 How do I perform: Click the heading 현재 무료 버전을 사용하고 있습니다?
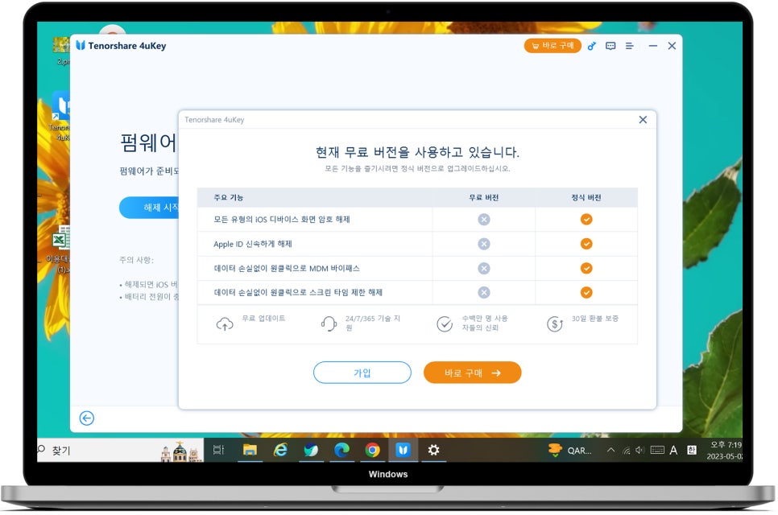(x=417, y=151)
